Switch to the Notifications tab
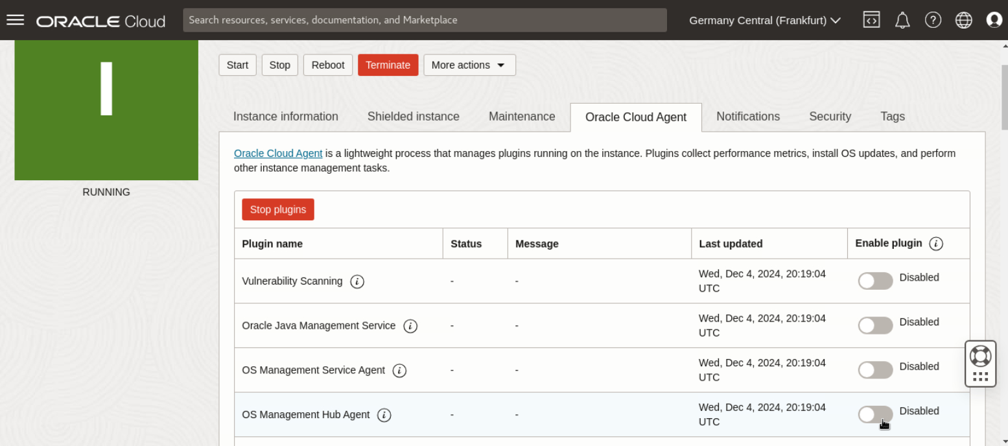This screenshot has height=446, width=1008. click(x=748, y=117)
